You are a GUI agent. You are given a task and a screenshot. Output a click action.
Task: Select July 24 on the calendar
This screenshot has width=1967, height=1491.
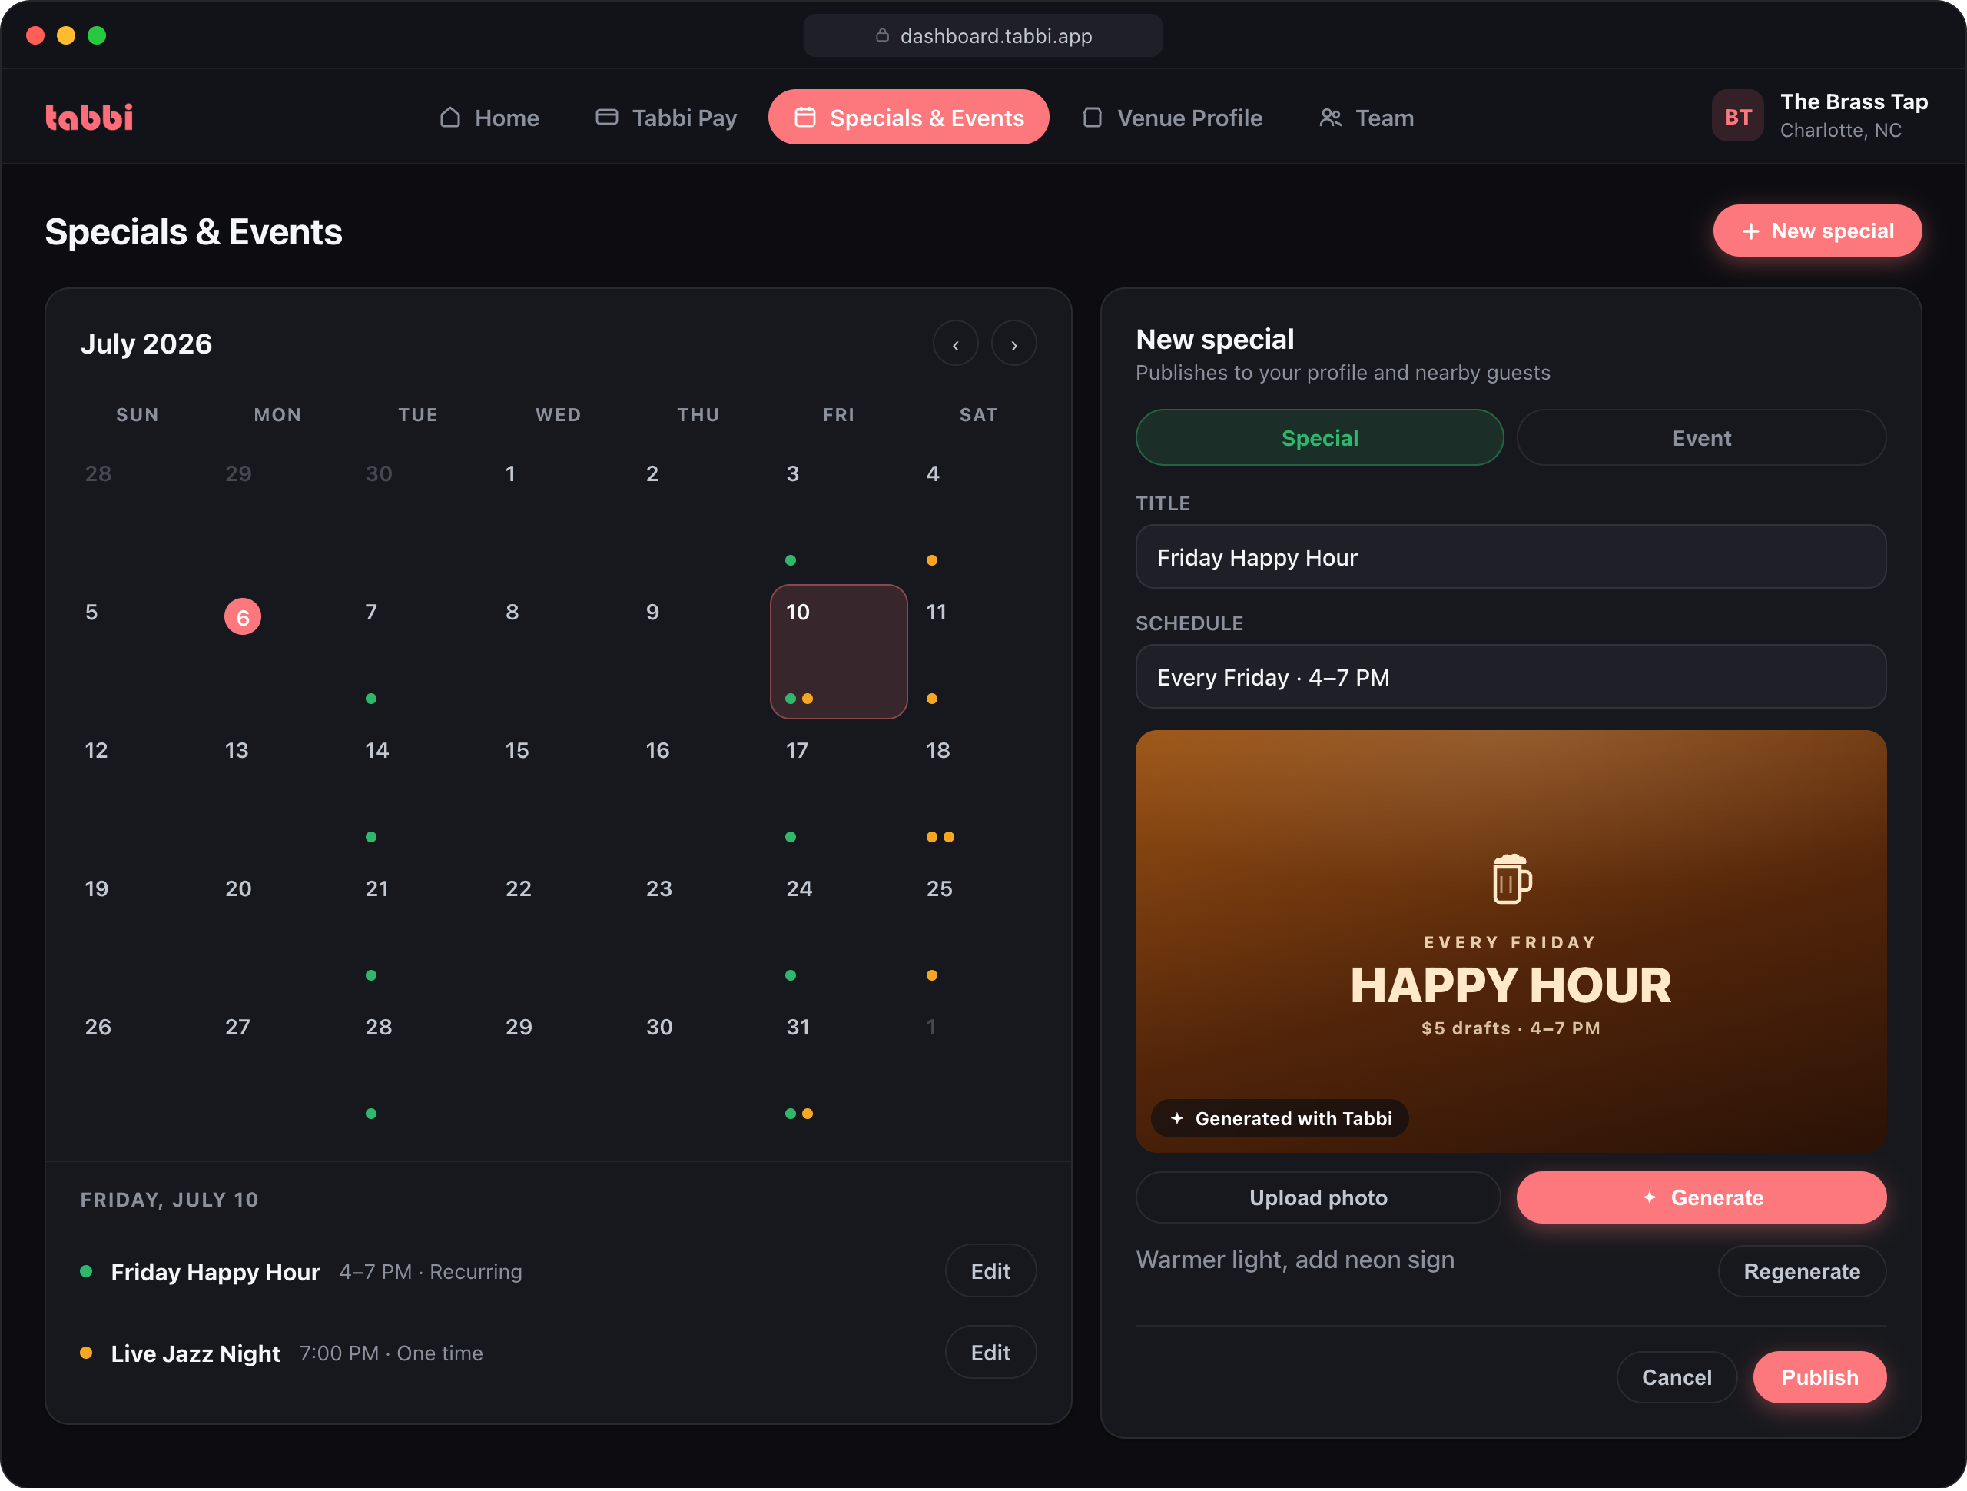(x=838, y=928)
